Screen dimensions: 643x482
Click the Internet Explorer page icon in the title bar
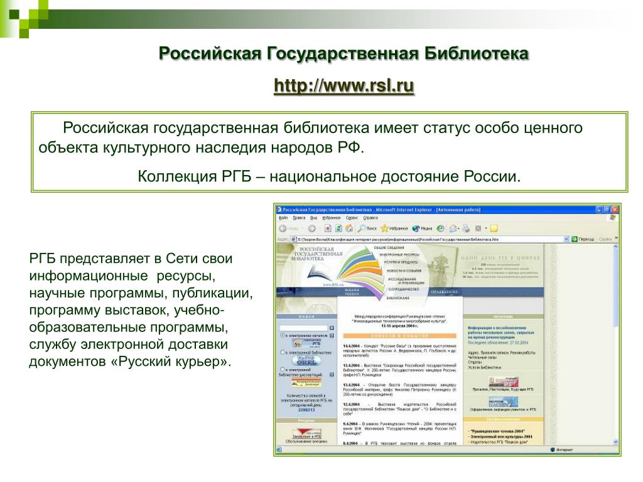pos(279,210)
